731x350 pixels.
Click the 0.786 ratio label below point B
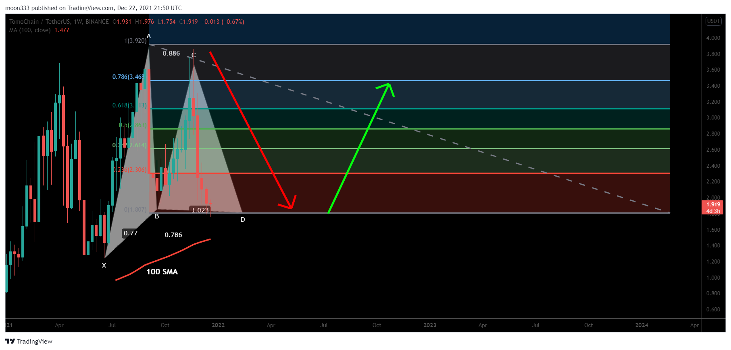[x=173, y=235]
